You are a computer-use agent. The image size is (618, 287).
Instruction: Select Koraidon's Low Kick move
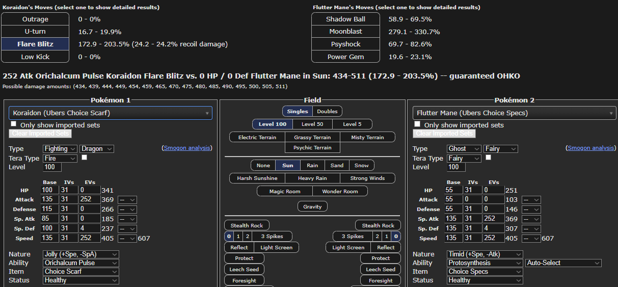tap(35, 57)
